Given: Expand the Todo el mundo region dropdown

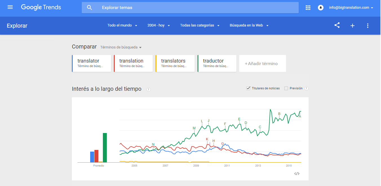Looking at the screenshot, I should (x=122, y=25).
